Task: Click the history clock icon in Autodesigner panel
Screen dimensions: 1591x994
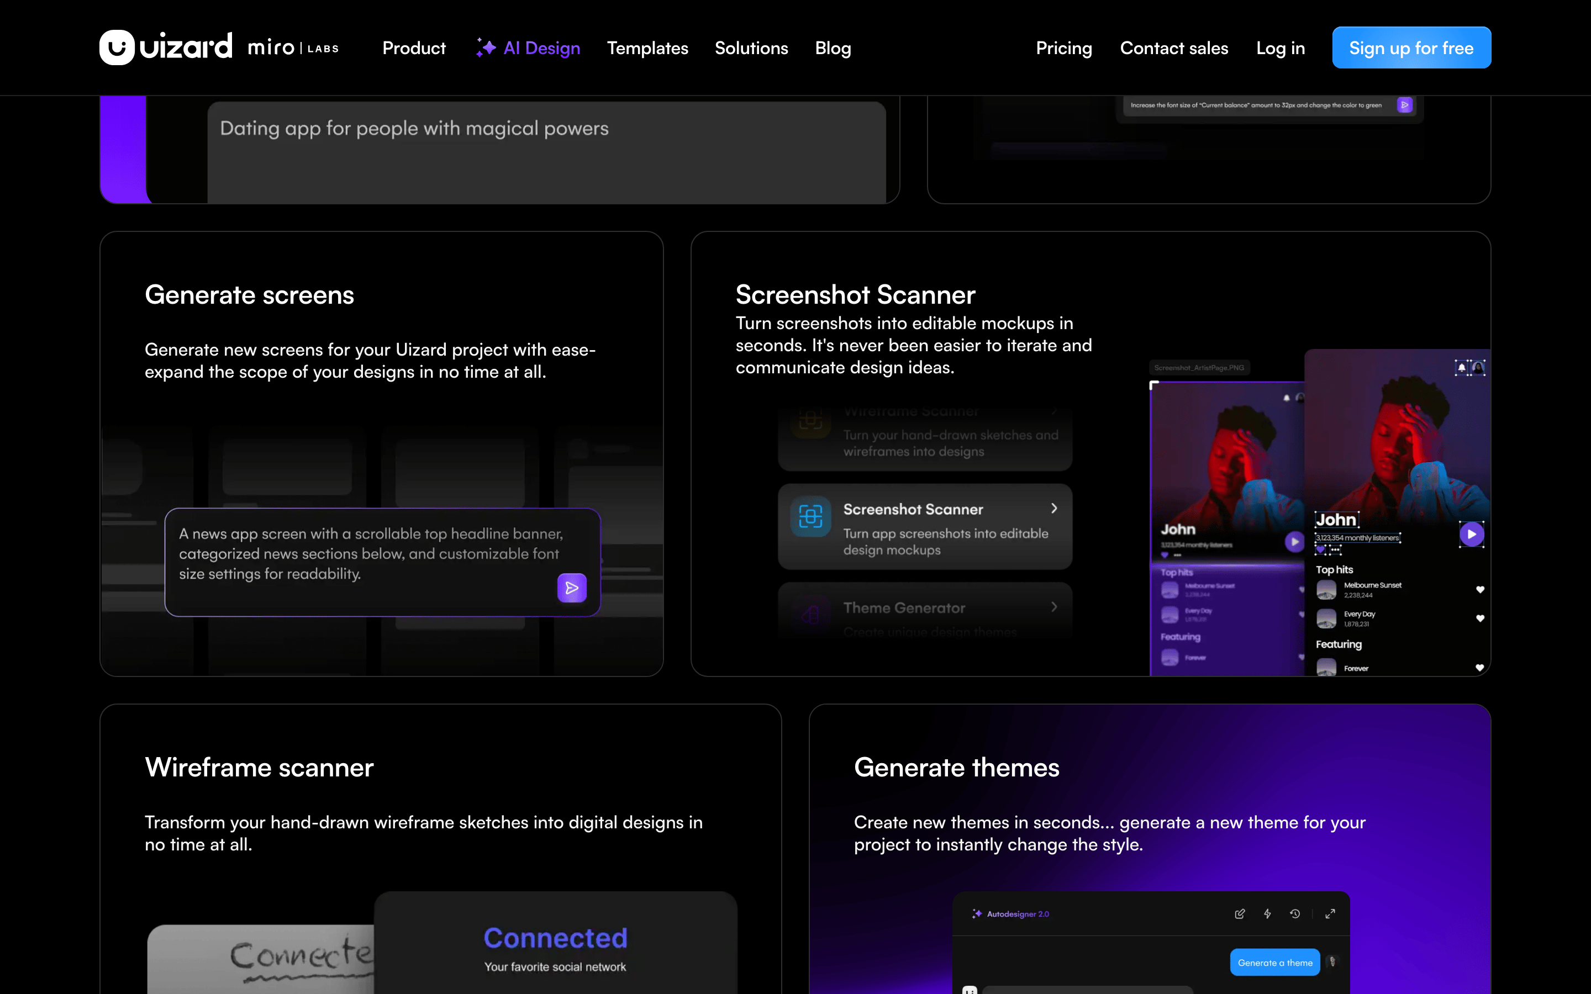Action: [x=1295, y=914]
